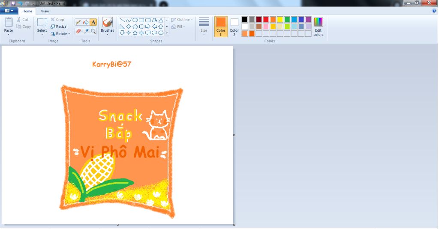Screen dimensions: 439x229
Task: Choose the Diamond shape
Action: pyautogui.click(x=129, y=27)
